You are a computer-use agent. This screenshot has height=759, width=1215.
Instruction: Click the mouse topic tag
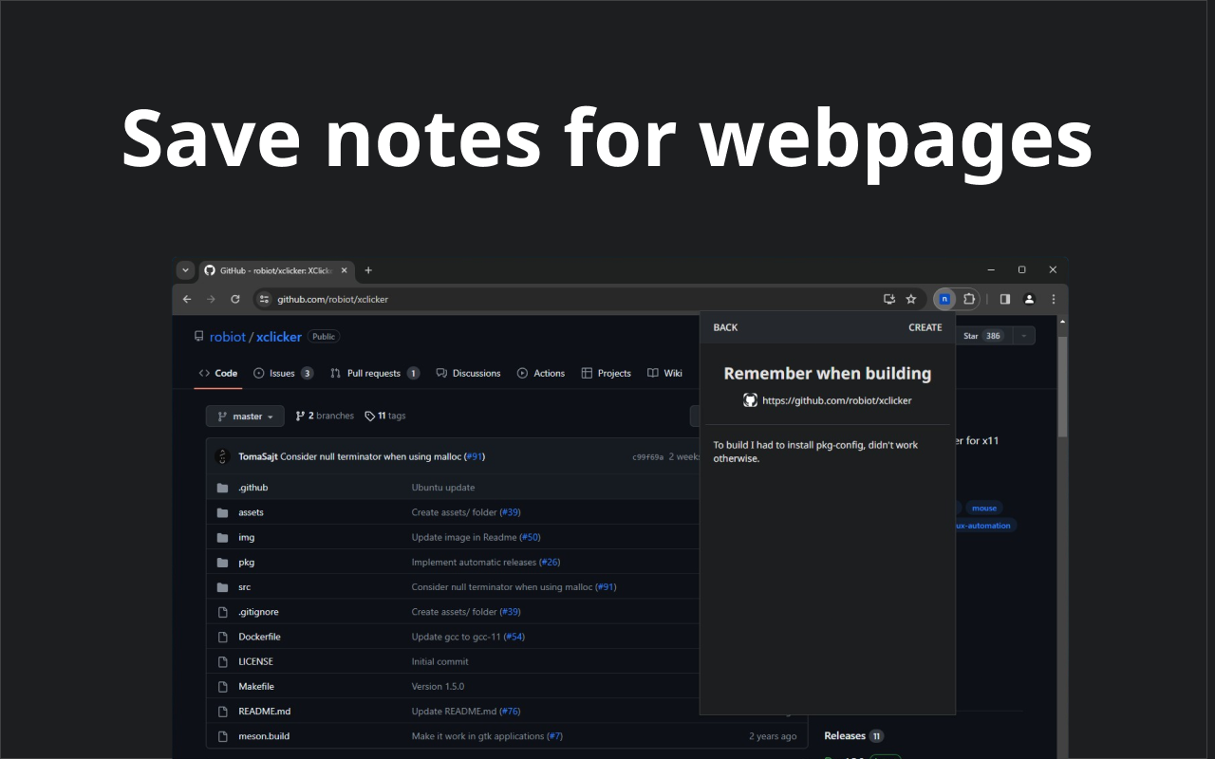(x=984, y=508)
